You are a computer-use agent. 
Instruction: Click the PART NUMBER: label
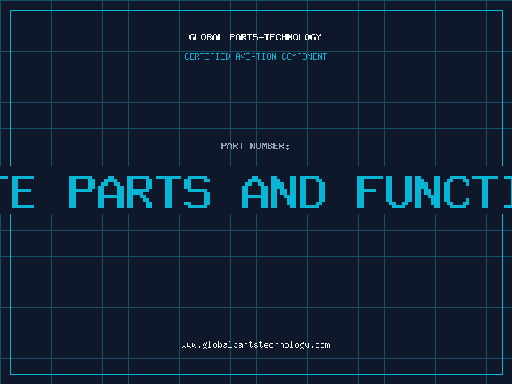(x=255, y=146)
